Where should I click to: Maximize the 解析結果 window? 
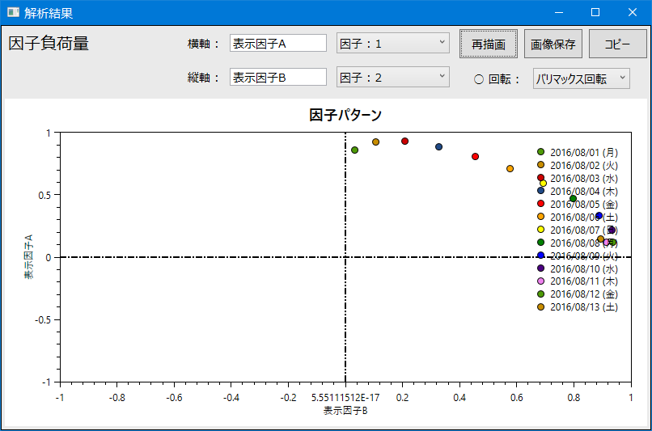click(x=595, y=12)
